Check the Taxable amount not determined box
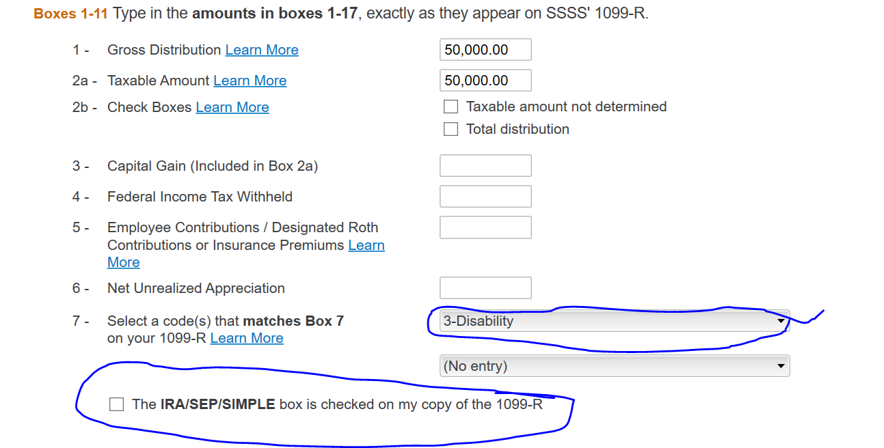The width and height of the screenshot is (884, 448). (451, 107)
